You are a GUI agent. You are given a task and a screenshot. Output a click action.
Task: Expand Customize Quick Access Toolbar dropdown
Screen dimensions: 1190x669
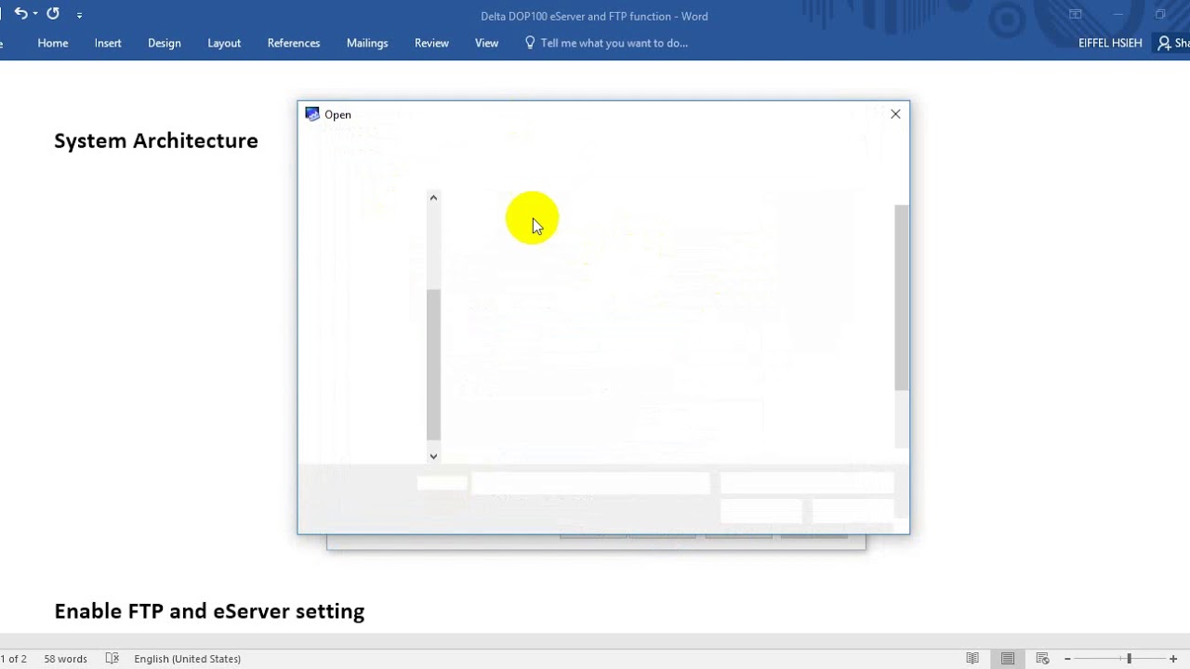79,15
